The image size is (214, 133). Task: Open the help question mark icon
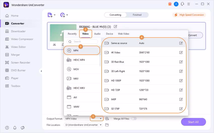pos(7,128)
